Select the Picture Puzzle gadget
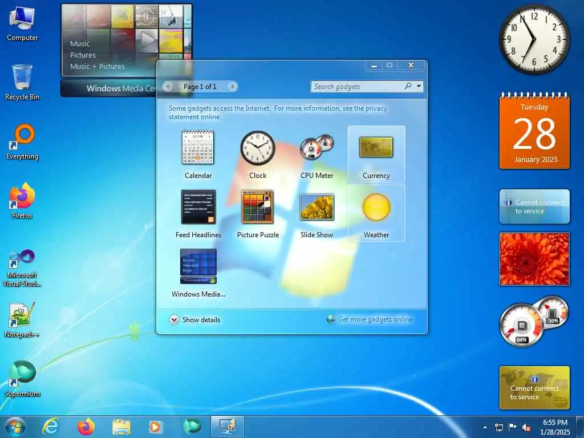The height and width of the screenshot is (438, 584). 258,214
